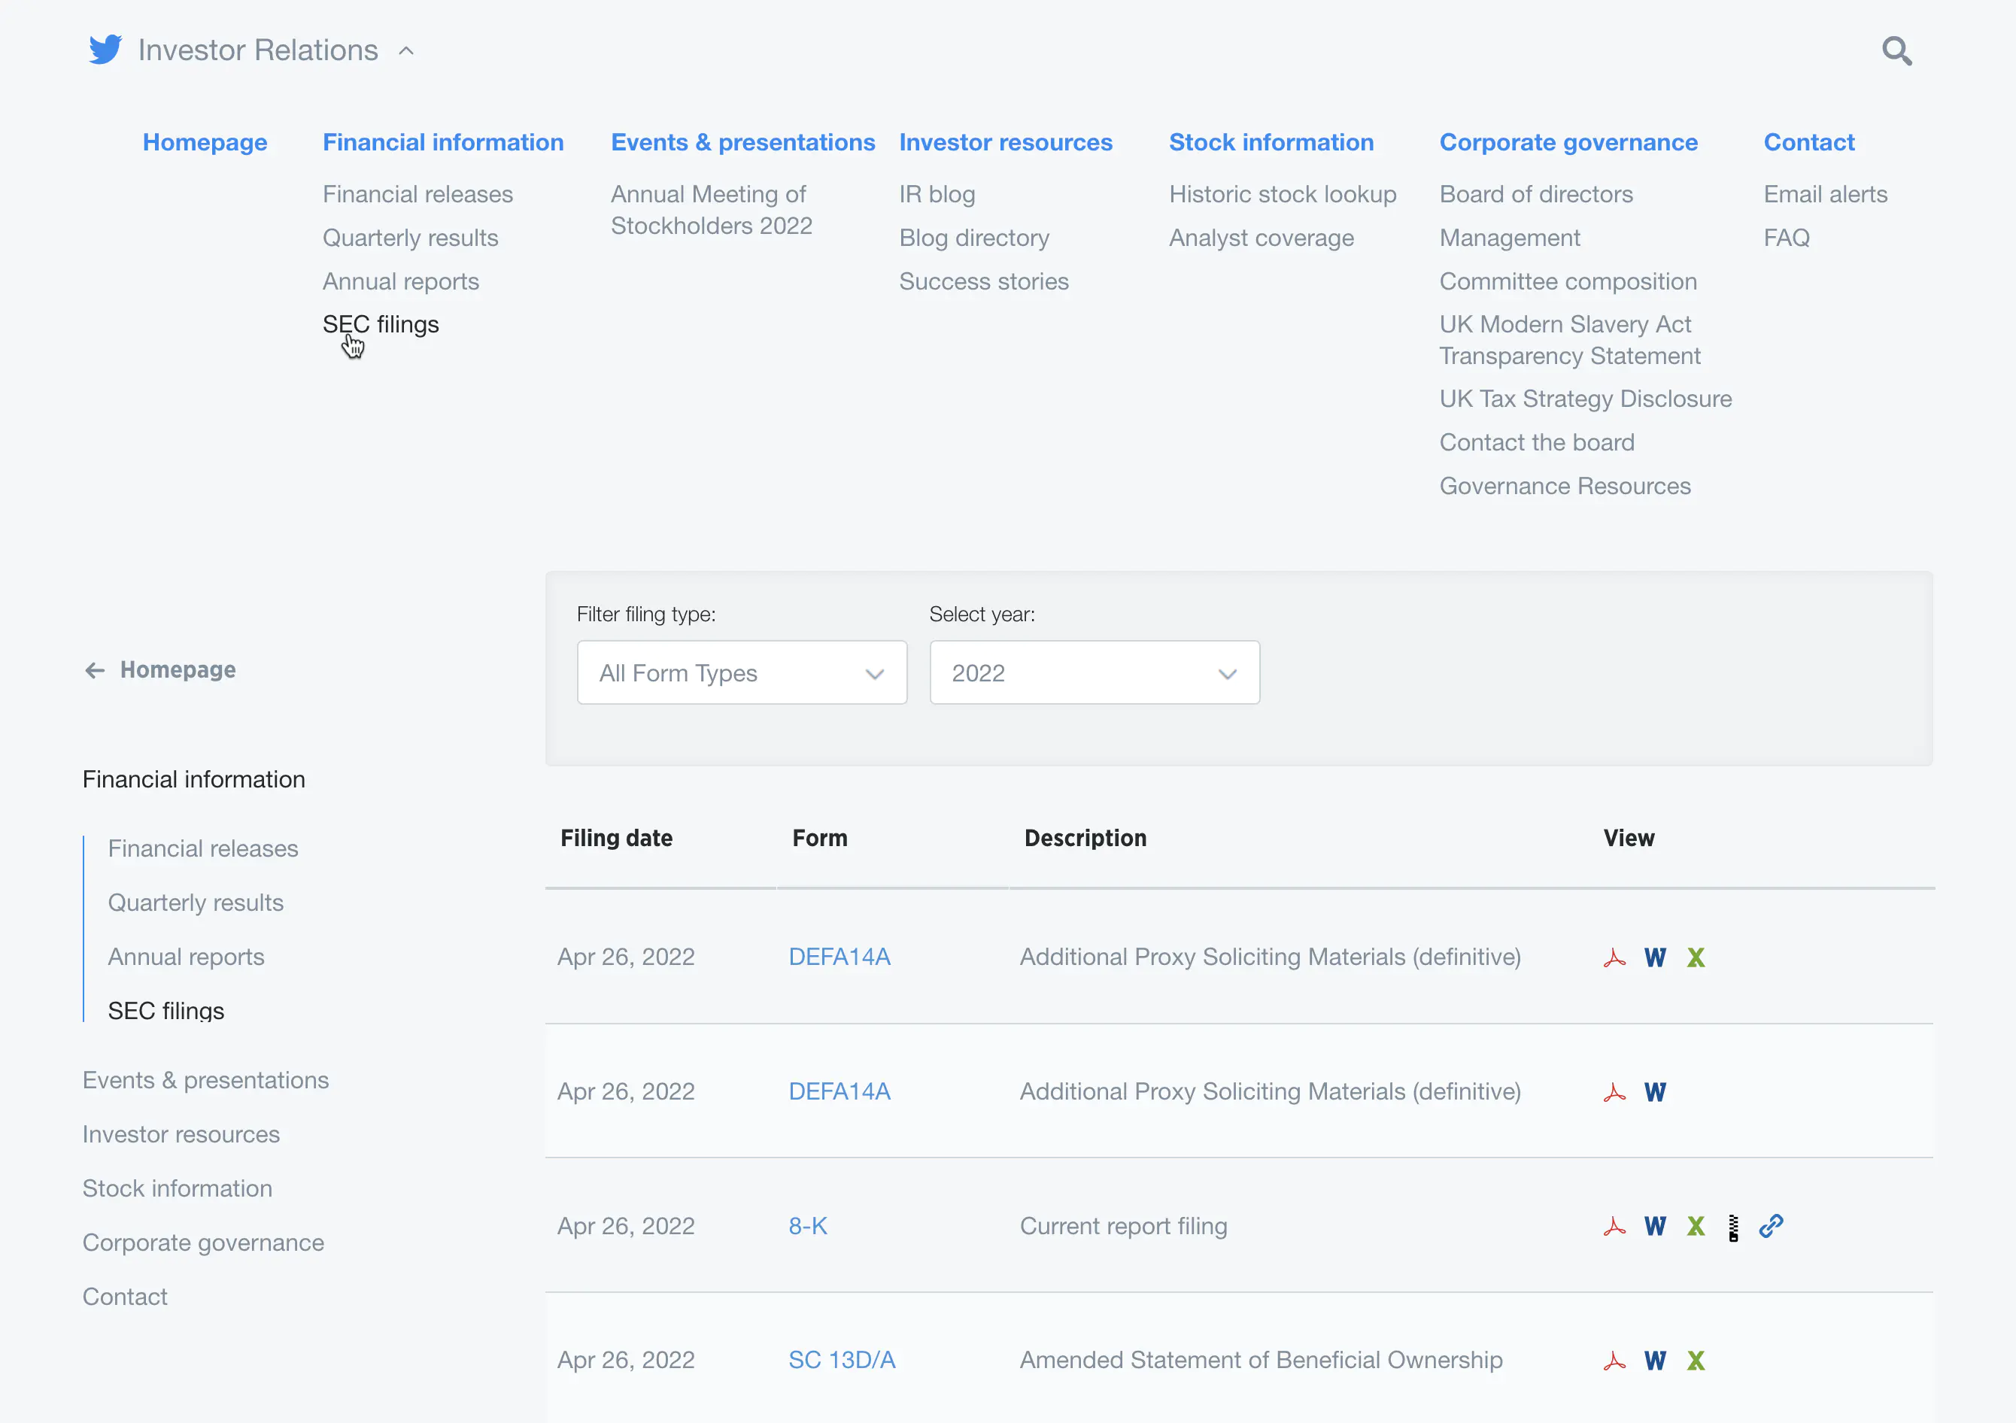Open the All Form Types dropdown

(x=741, y=672)
